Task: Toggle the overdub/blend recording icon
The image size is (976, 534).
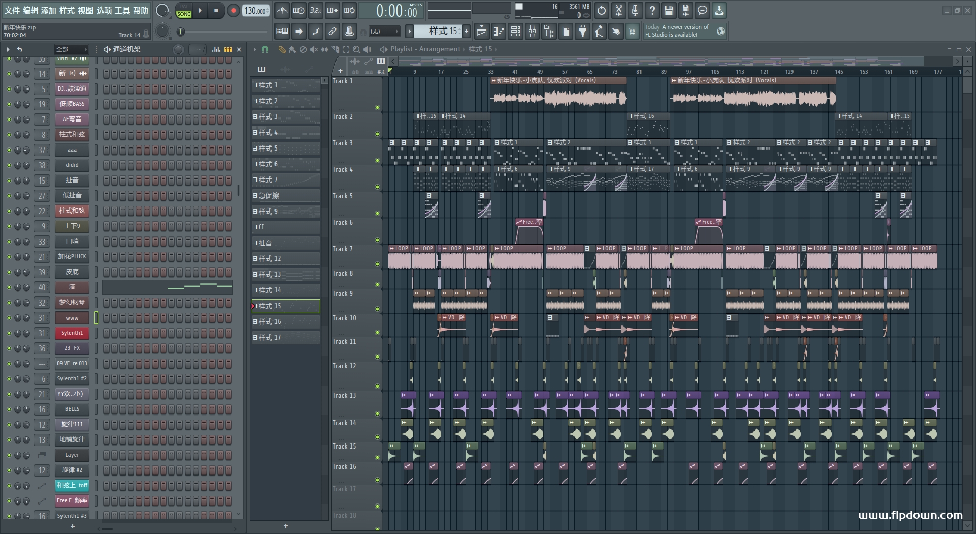Action: pyautogui.click(x=332, y=10)
